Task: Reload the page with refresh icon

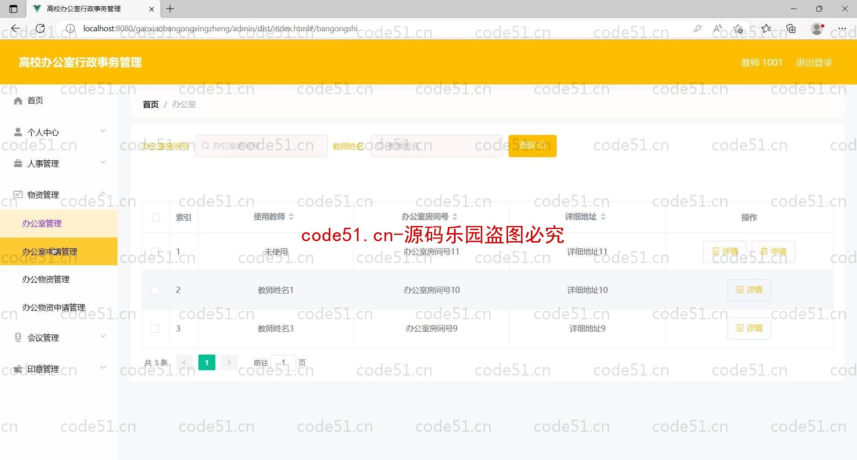Action: tap(40, 29)
